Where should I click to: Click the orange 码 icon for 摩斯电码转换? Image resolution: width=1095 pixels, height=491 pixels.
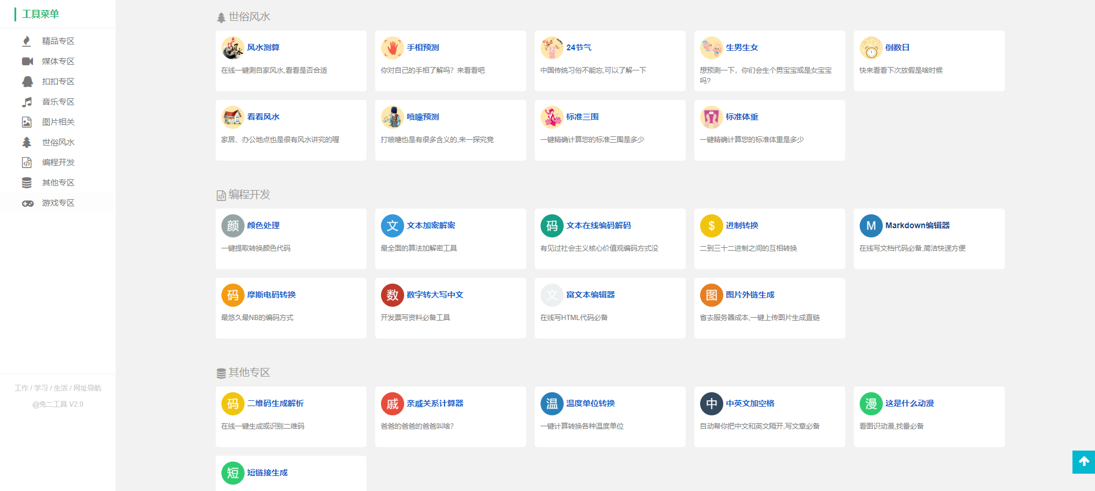[233, 295]
